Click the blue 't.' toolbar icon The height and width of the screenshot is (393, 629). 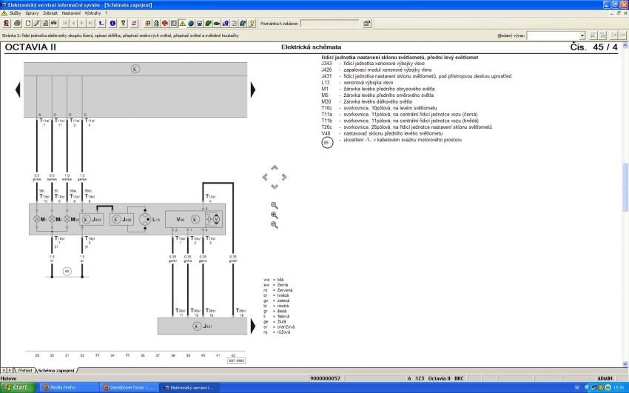point(101,23)
